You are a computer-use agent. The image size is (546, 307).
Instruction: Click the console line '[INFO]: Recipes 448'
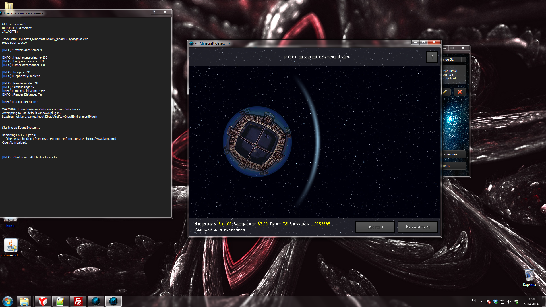(x=16, y=72)
